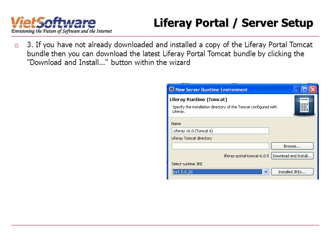Open the Browse... directory picker
Viewport: 333px width, 250px height.
[x=292, y=146]
